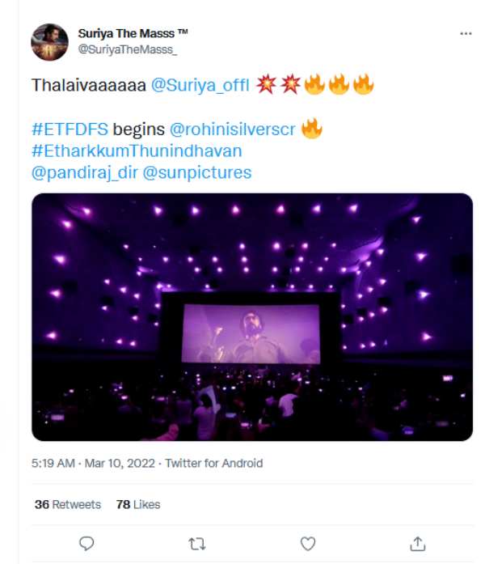The height and width of the screenshot is (564, 485).
Task: Click the reply speech bubble icon
Action: coord(87,543)
